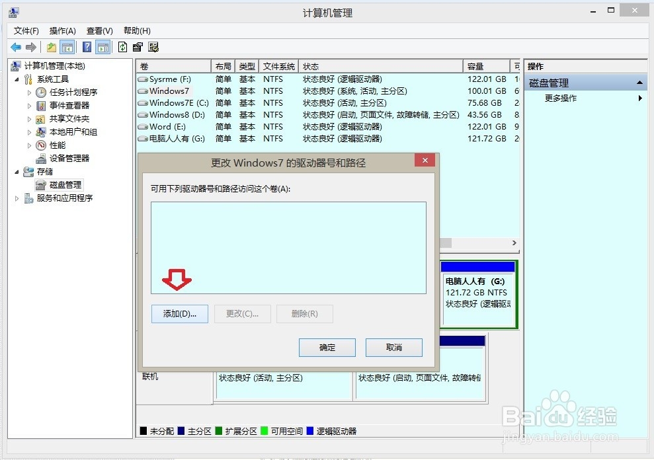Select the Device Manager (设备管理器) node

69,159
